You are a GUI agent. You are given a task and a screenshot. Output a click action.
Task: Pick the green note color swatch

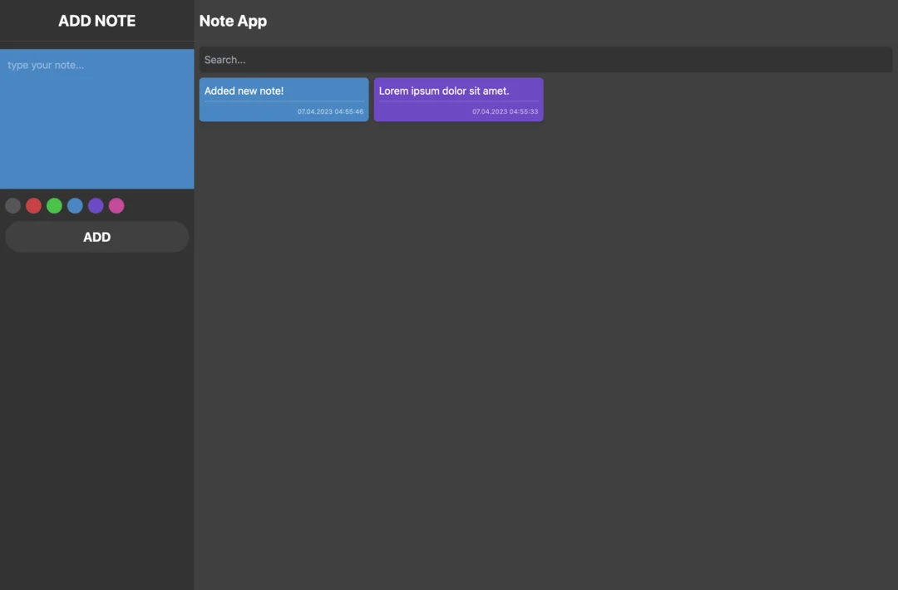coord(54,205)
